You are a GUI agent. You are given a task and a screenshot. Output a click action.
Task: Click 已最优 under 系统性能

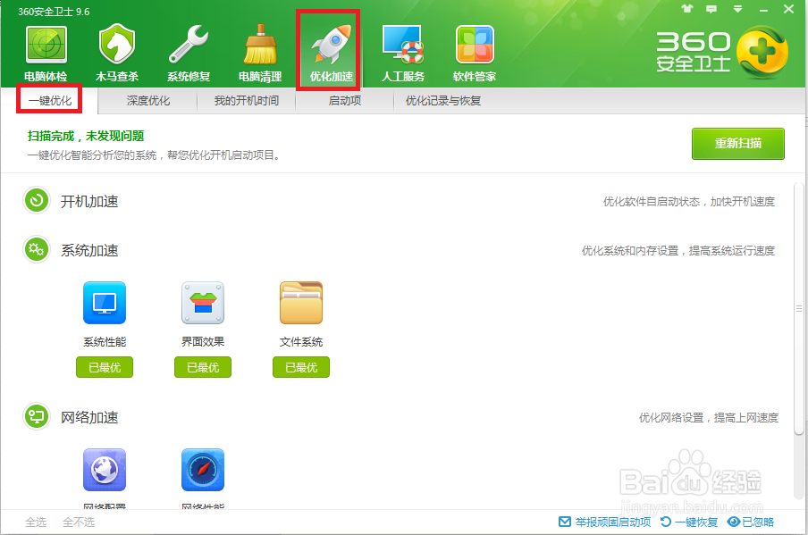click(105, 367)
